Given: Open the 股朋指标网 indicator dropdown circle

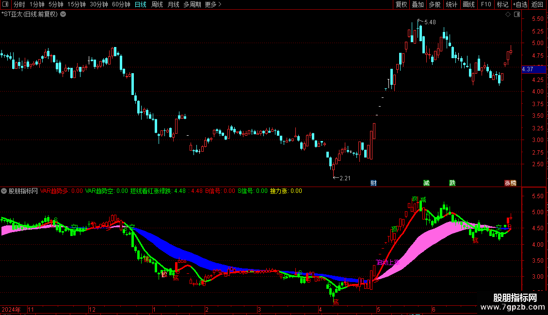Looking at the screenshot, I should [x=4, y=191].
